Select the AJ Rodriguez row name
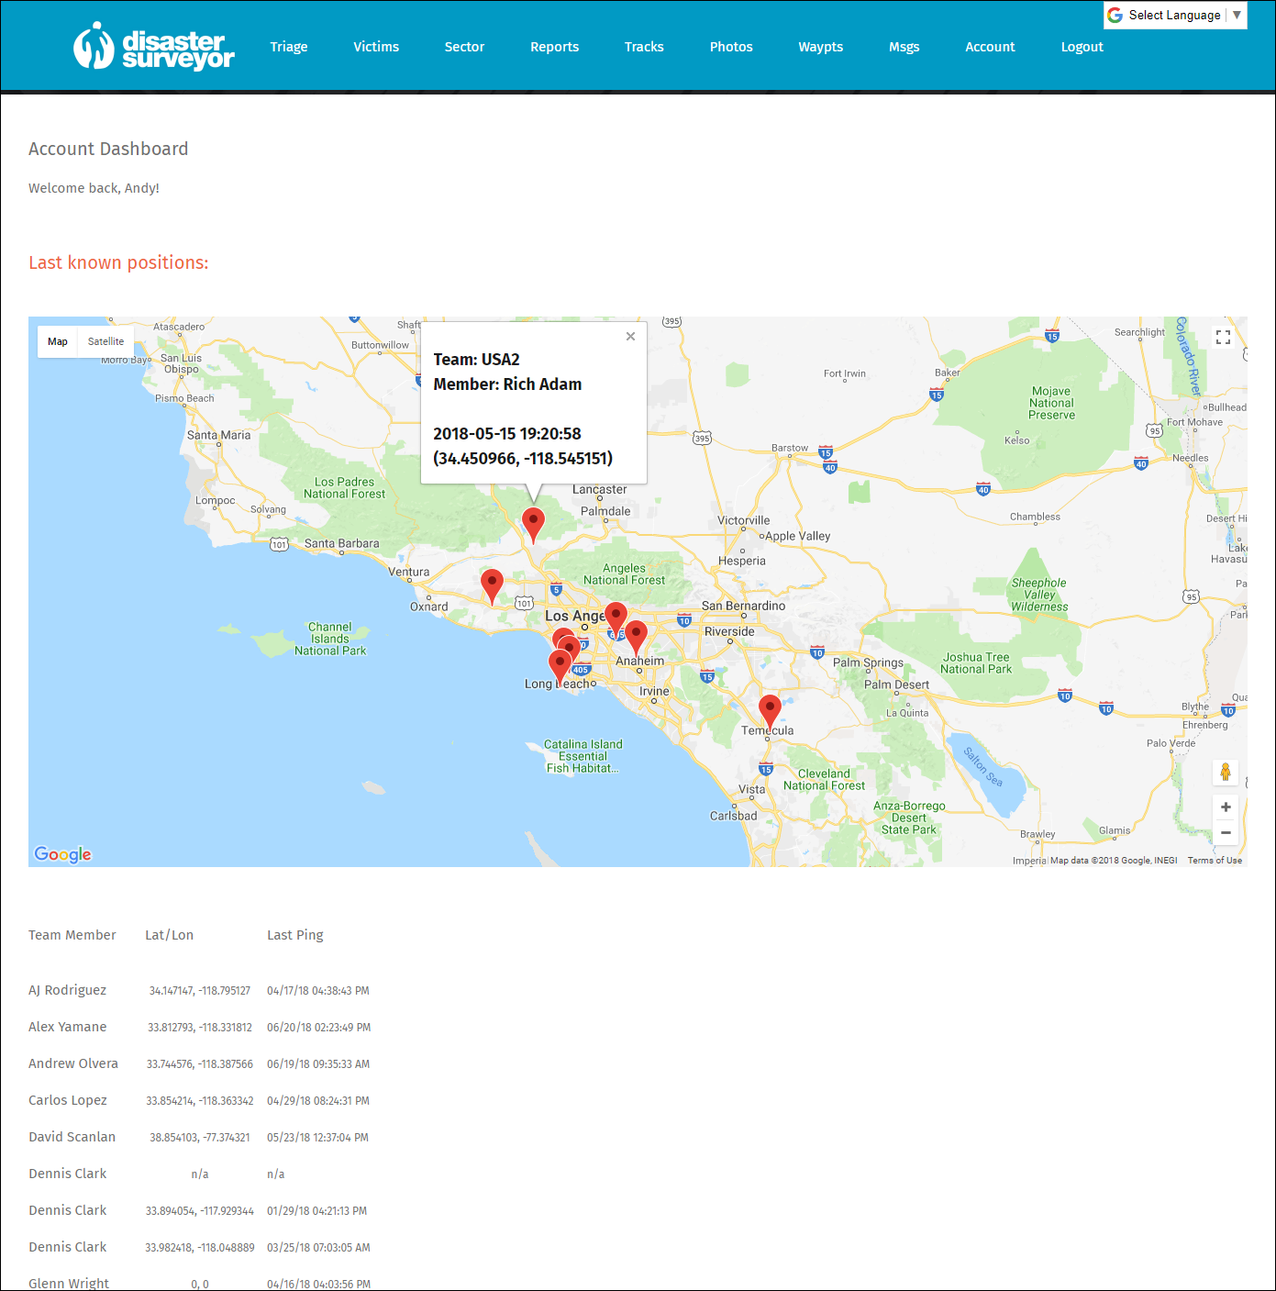This screenshot has height=1291, width=1276. (67, 990)
